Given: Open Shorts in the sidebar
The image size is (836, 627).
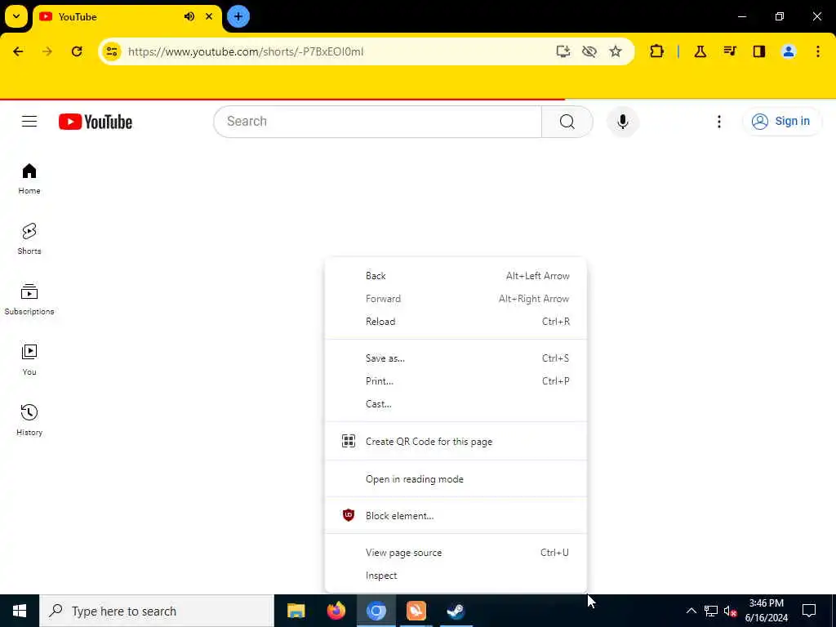Looking at the screenshot, I should coord(29,239).
